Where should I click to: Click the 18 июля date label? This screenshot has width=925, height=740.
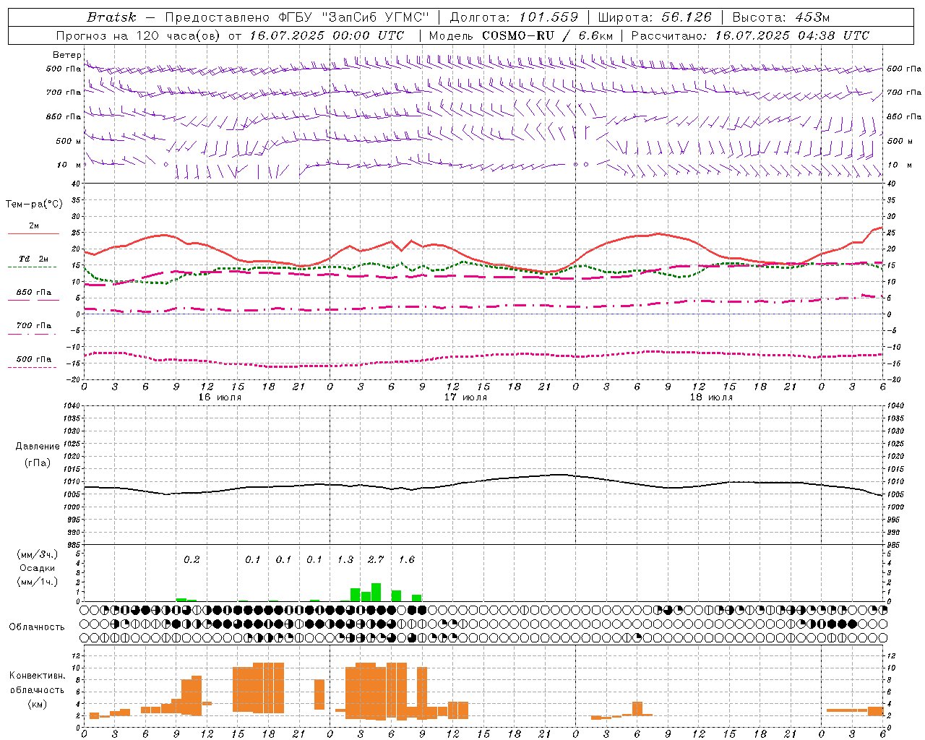[710, 397]
